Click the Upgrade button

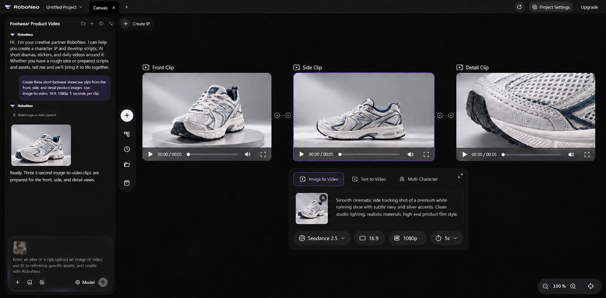(589, 7)
